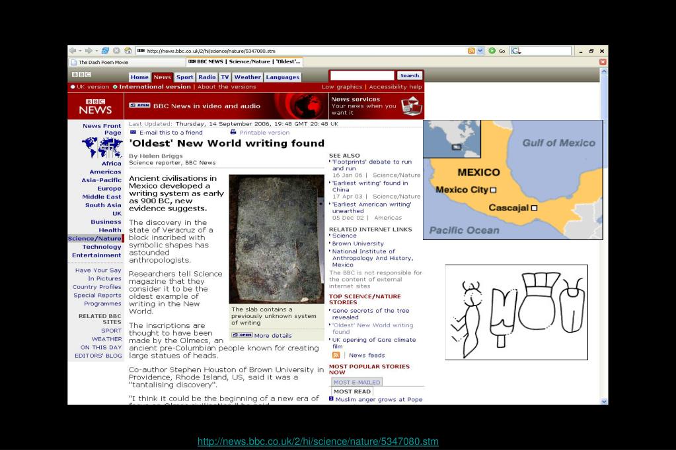
Task: Click the orange News feeds RSS icon
Action: click(336, 355)
